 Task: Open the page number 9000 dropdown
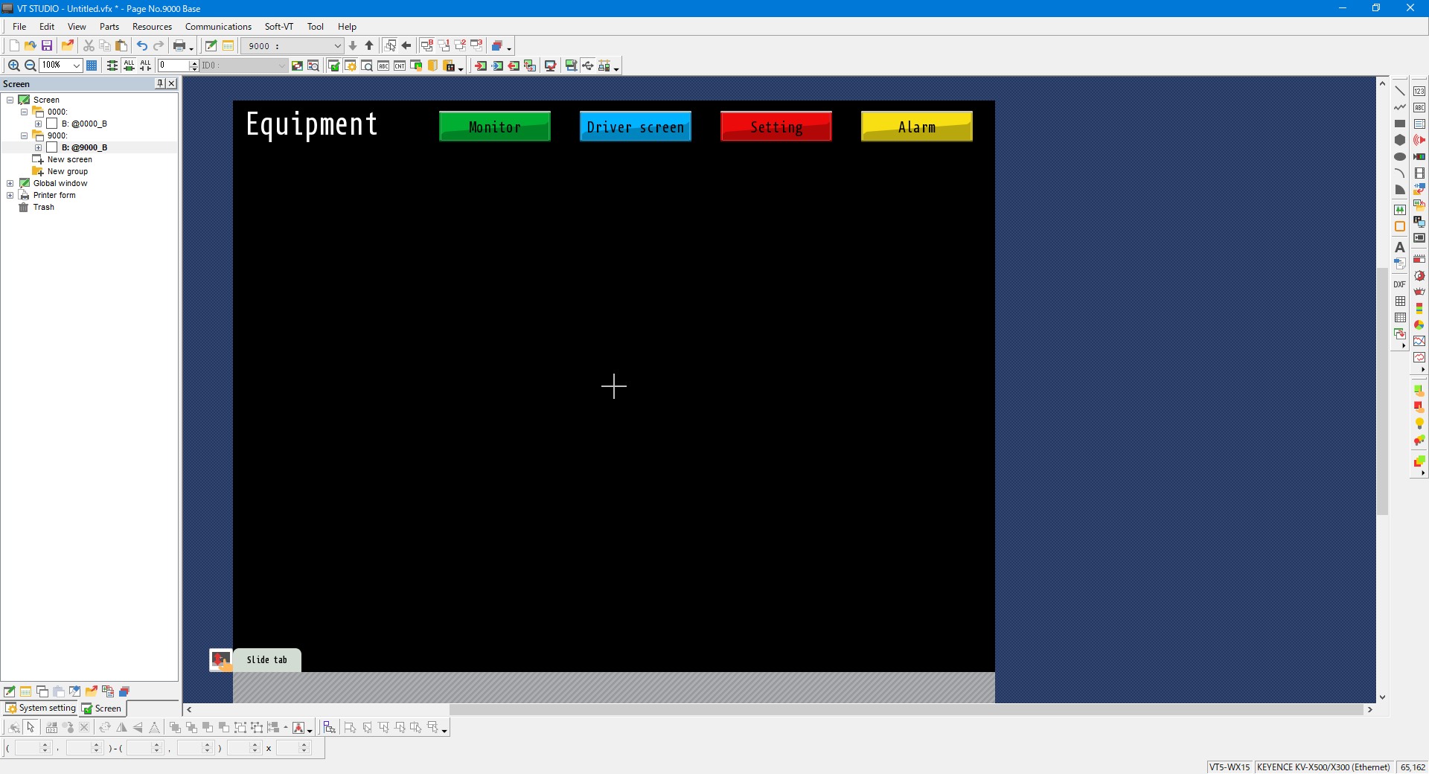[x=336, y=46]
